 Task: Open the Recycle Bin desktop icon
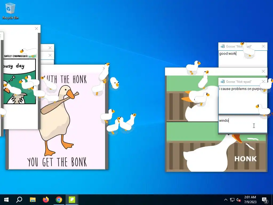click(10, 11)
